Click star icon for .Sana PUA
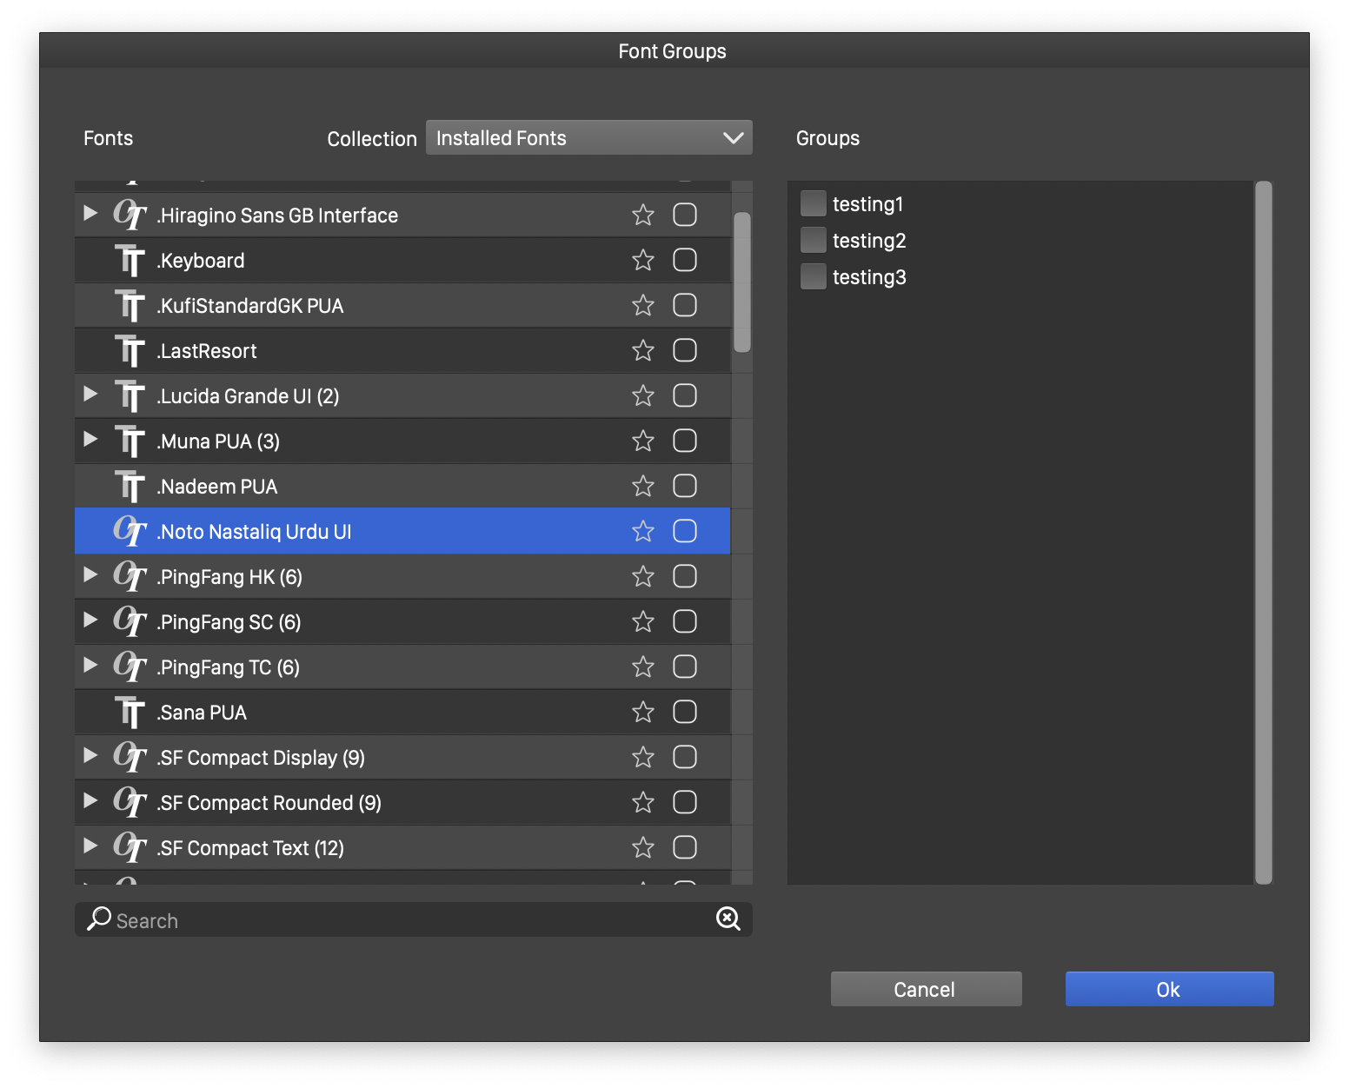The width and height of the screenshot is (1349, 1088). click(642, 712)
